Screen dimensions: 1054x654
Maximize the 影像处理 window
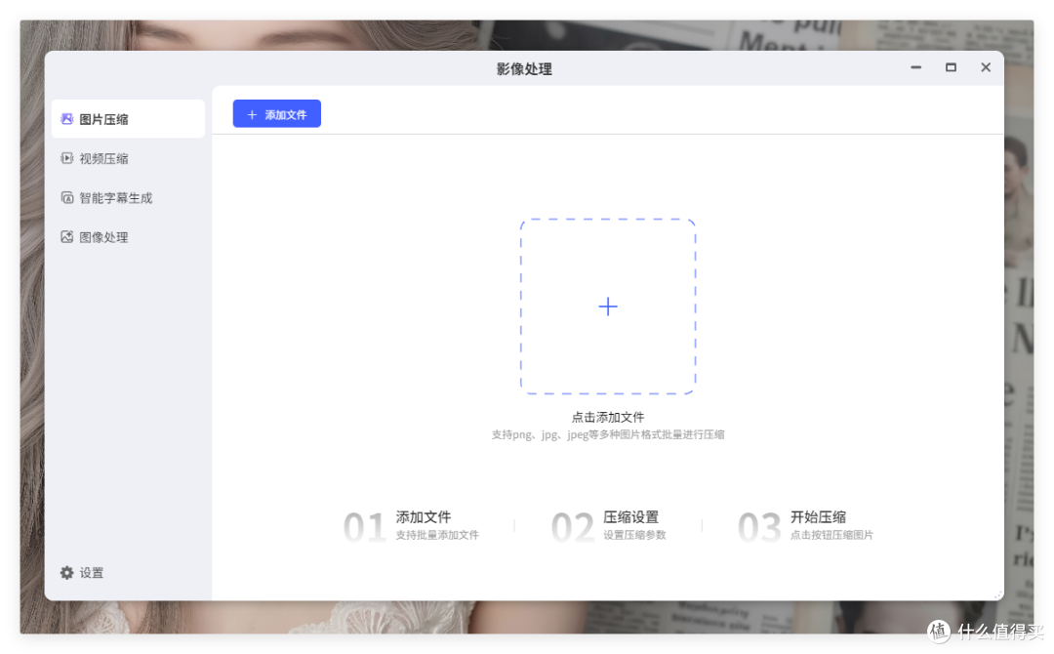point(951,67)
